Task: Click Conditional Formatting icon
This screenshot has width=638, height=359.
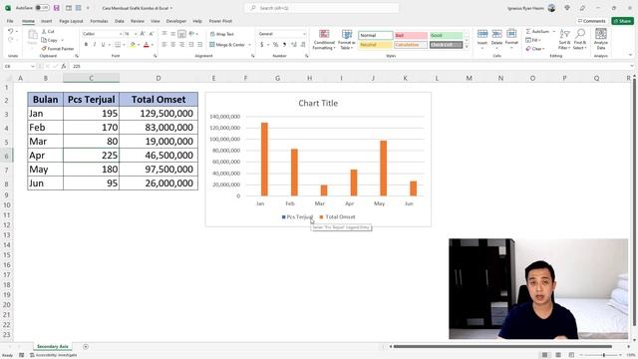Action: [x=324, y=35]
